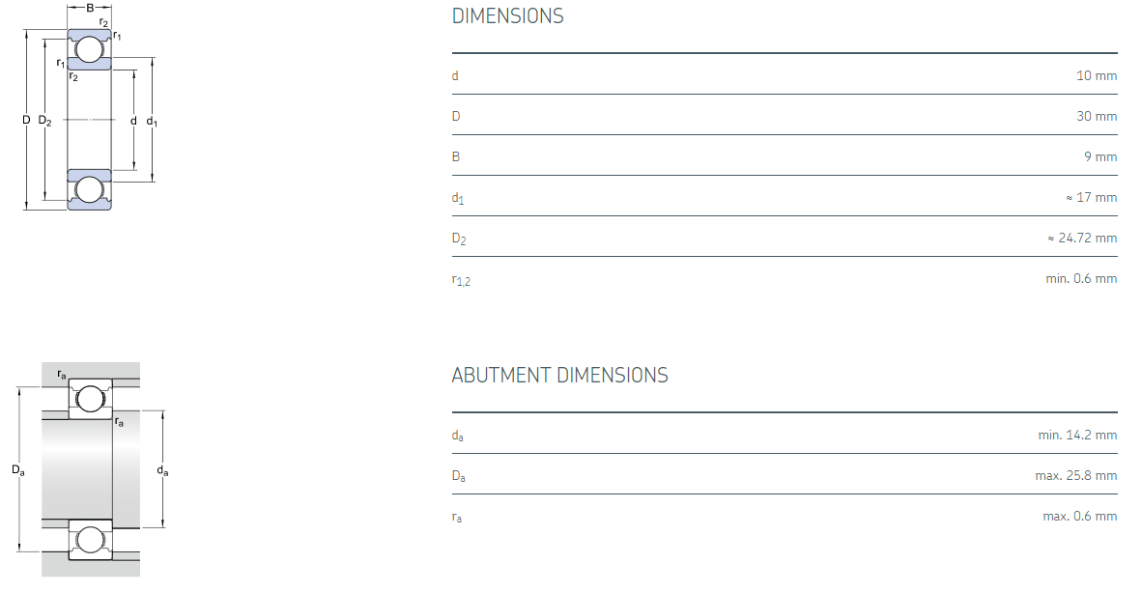Click the ra row label under Abutment Dimensions

tap(457, 517)
